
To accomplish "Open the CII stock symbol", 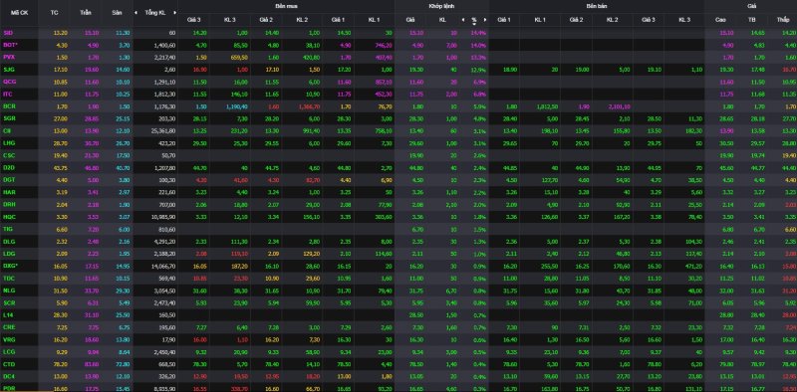I will [7, 131].
